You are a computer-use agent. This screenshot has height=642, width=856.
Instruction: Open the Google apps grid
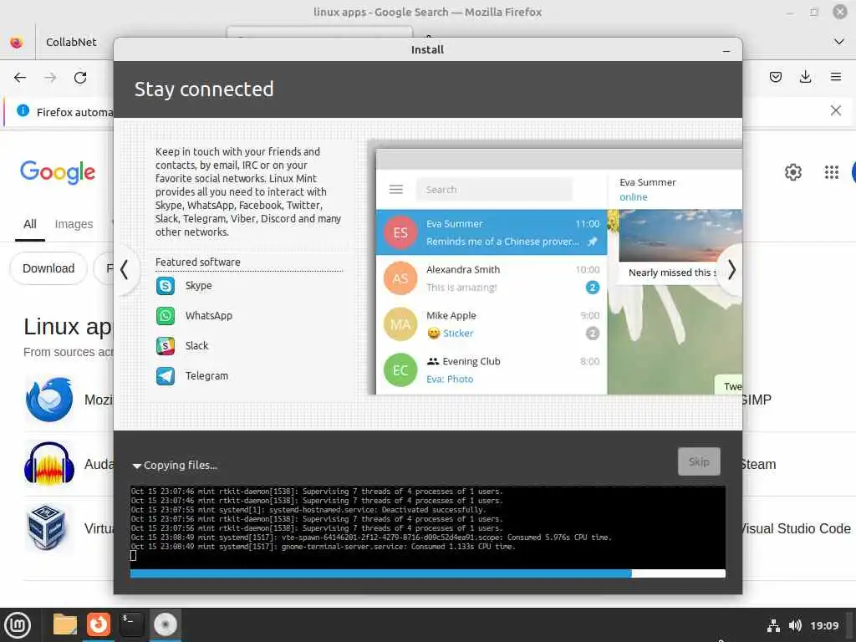pyautogui.click(x=832, y=172)
